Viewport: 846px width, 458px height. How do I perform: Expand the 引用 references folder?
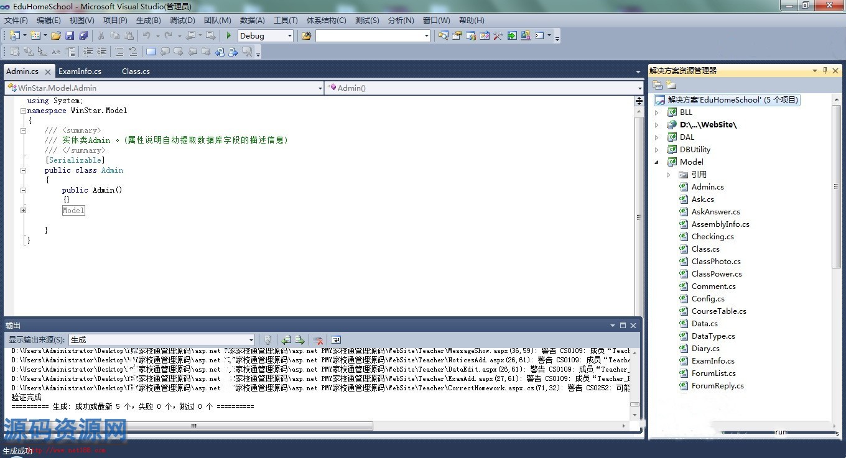[669, 175]
